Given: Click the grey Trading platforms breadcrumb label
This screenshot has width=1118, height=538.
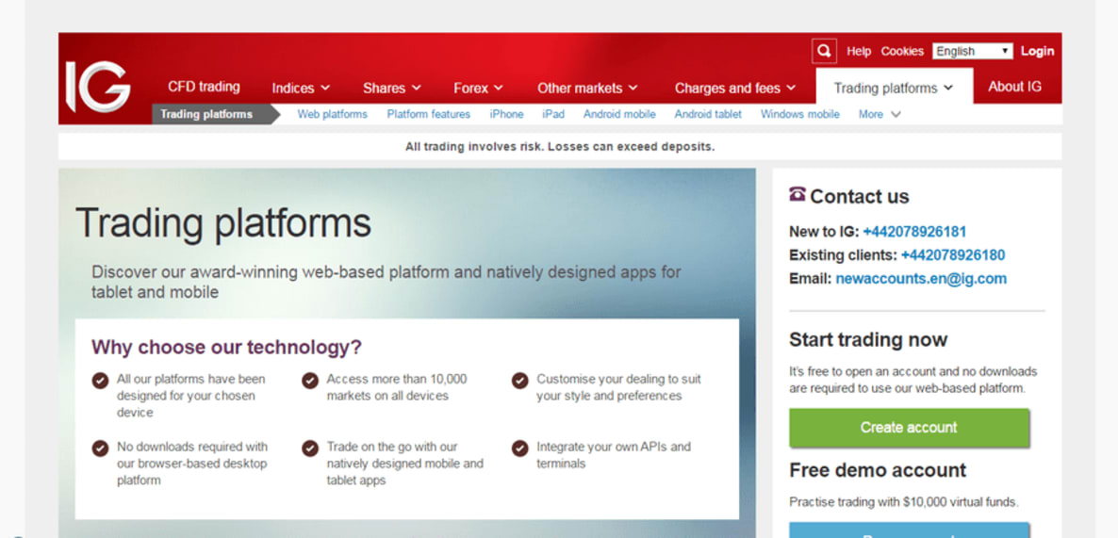Looking at the screenshot, I should click(x=206, y=114).
